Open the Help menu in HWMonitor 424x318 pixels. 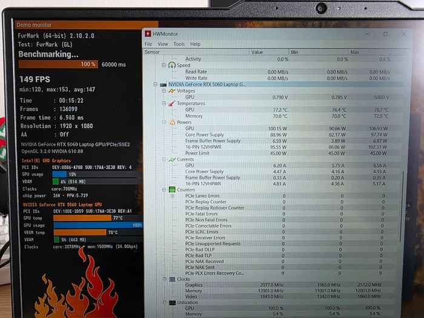(195, 44)
